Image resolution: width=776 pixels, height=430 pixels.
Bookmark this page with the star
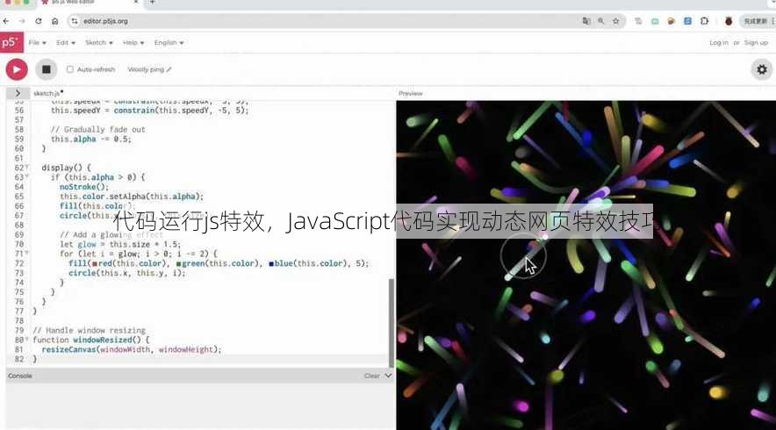coord(615,21)
